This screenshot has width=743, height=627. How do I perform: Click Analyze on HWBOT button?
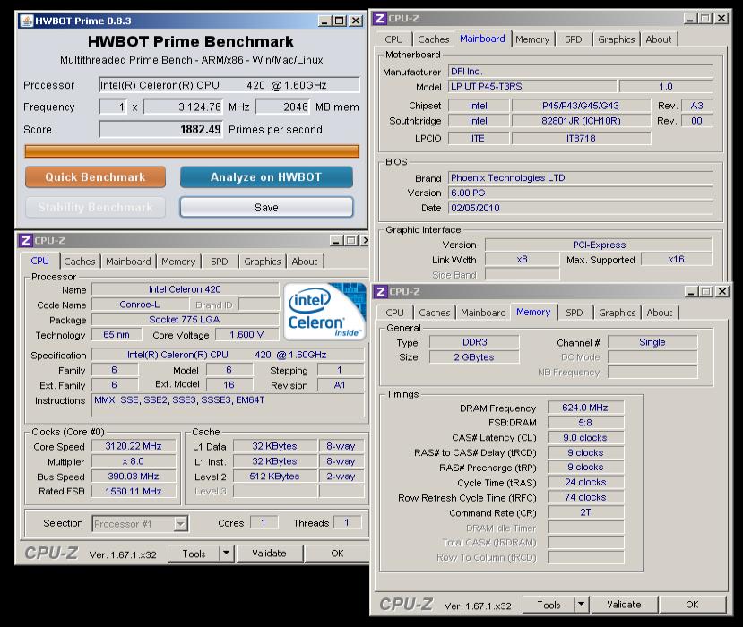[266, 177]
